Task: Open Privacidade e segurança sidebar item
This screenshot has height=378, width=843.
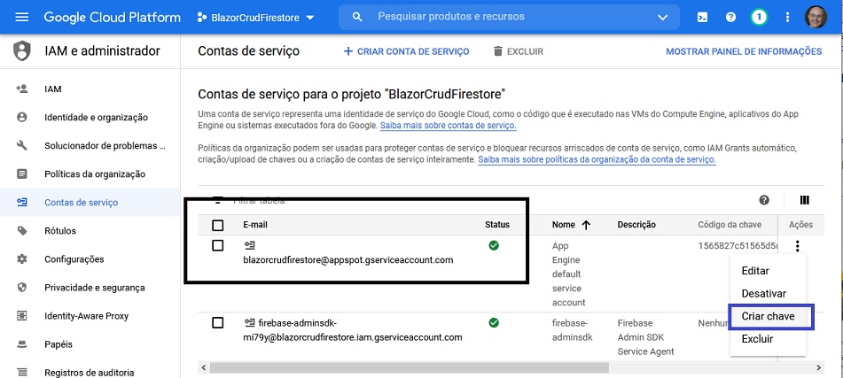Action: pyautogui.click(x=95, y=288)
